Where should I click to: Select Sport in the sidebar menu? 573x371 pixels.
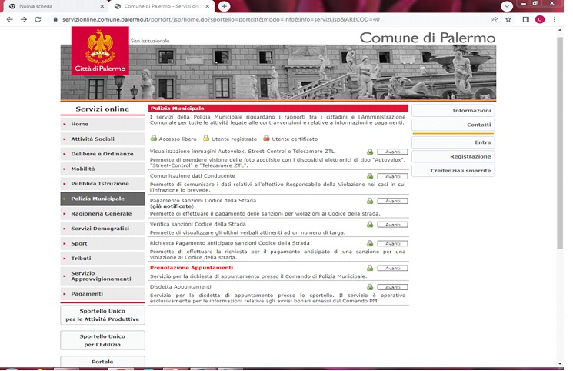coord(102,243)
